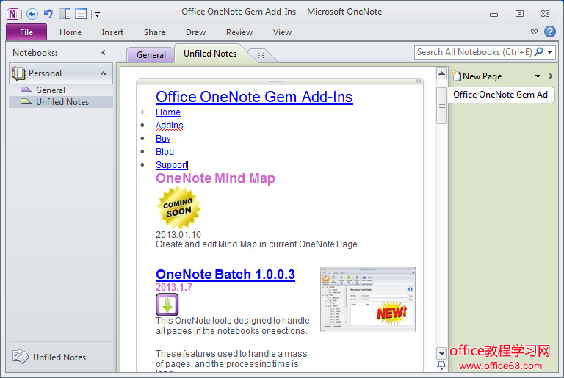Open the File tab
564x378 pixels.
(x=26, y=32)
